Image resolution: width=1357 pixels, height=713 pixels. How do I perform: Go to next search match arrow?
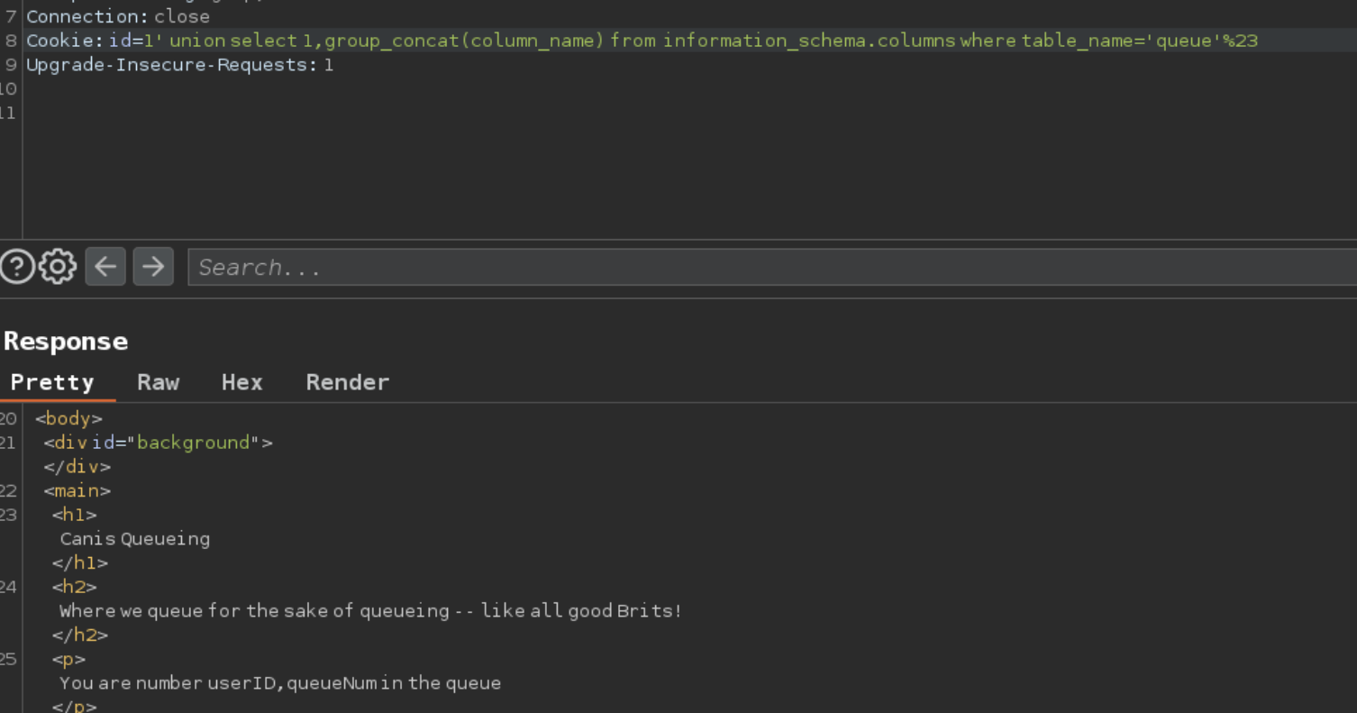tap(153, 267)
